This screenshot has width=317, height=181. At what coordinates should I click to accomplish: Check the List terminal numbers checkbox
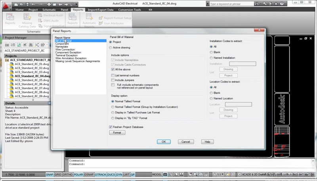click(x=113, y=75)
